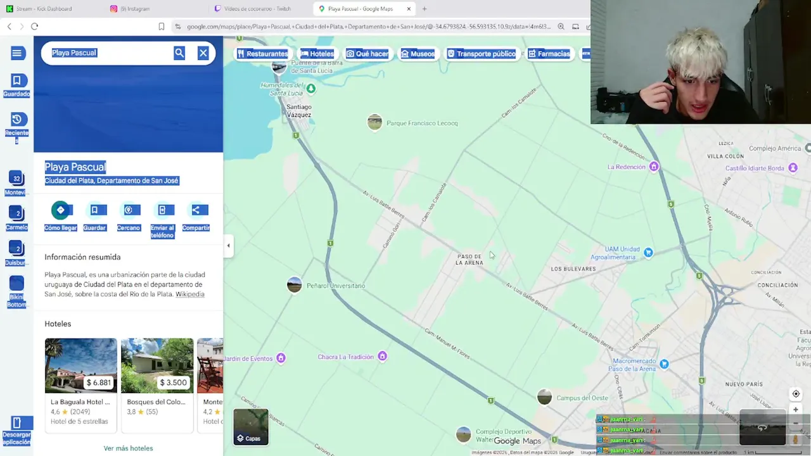Viewport: 811px width, 456px height.
Task: Click the Chacra La Tradición map marker
Action: (382, 357)
